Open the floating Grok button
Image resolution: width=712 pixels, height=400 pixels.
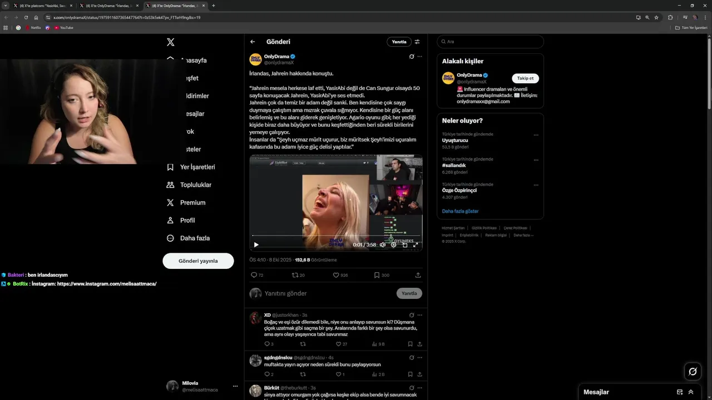(x=693, y=372)
